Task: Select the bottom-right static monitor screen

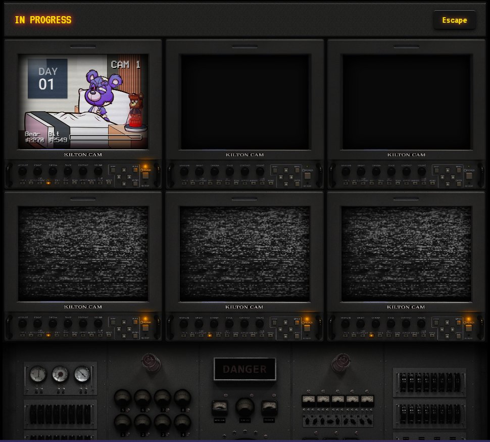Action: point(406,254)
